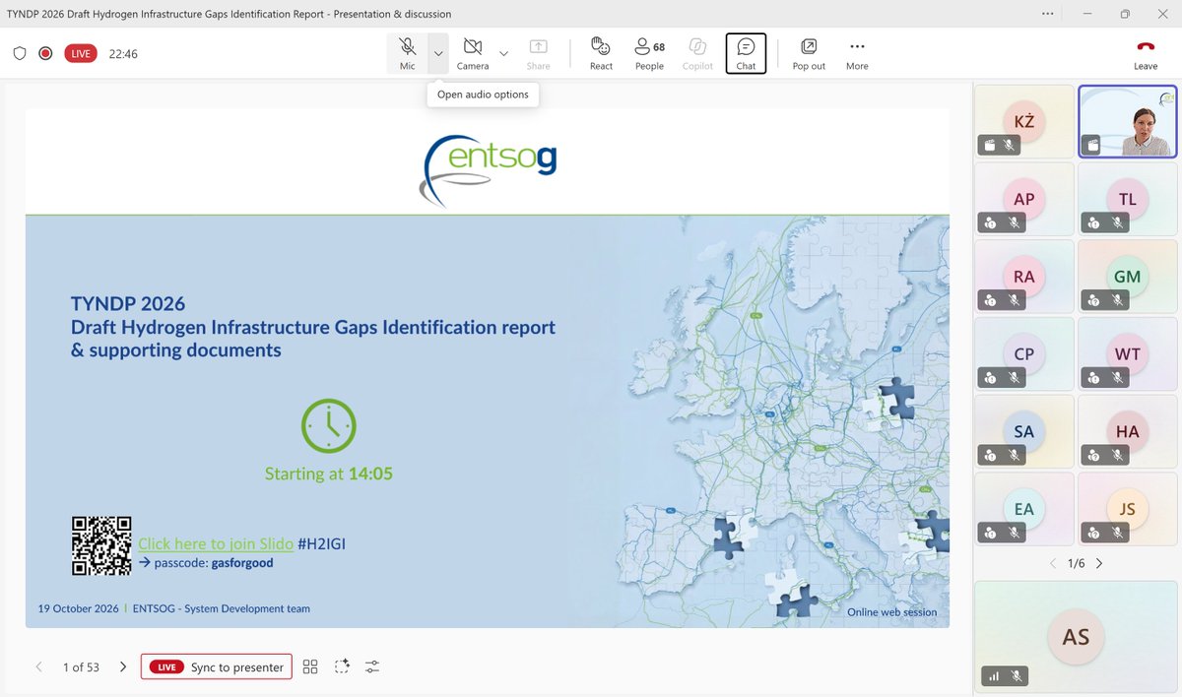Select participant tile WT
This screenshot has width=1182, height=697.
[x=1127, y=353]
